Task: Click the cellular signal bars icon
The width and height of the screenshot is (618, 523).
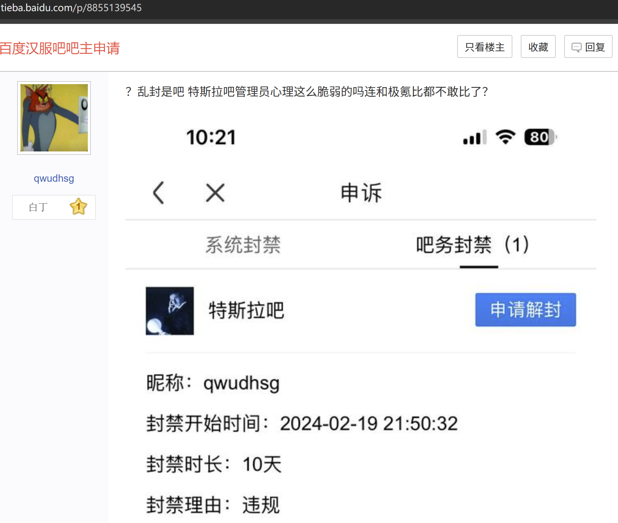Action: [475, 137]
